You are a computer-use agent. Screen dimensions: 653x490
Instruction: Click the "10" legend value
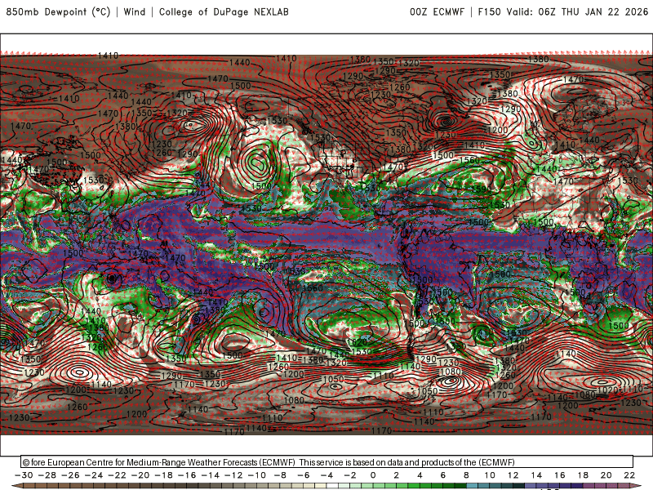pyautogui.click(x=490, y=475)
